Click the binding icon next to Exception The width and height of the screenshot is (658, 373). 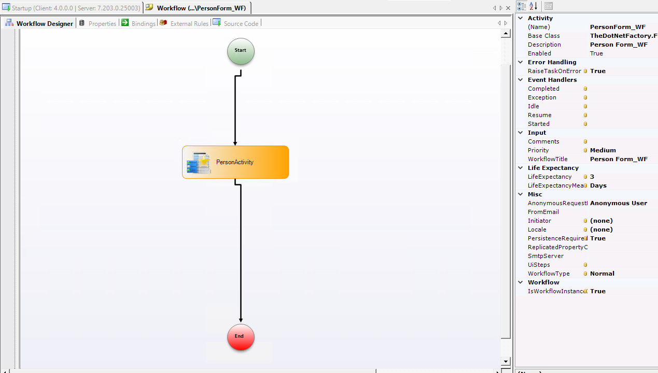[x=585, y=97]
